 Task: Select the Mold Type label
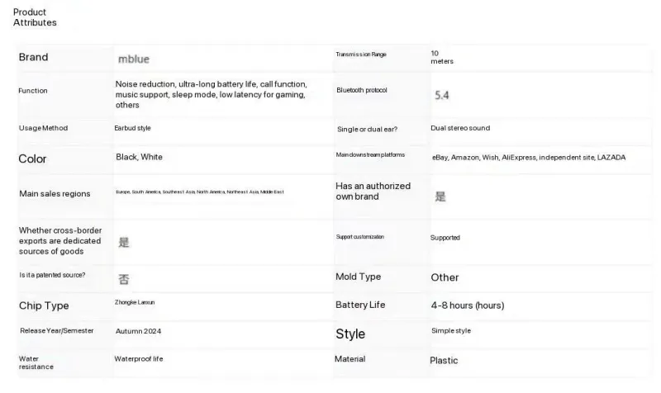click(358, 277)
